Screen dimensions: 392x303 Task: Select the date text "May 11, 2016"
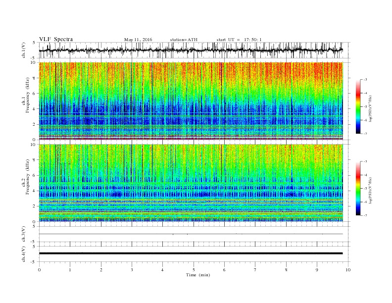[x=138, y=40]
